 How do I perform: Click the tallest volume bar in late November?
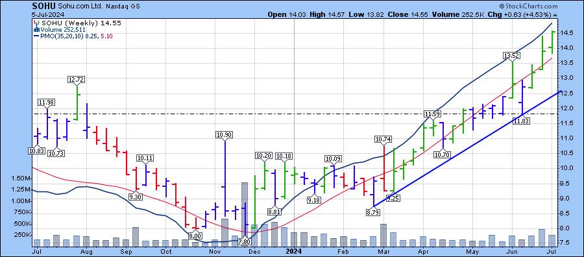(x=245, y=214)
